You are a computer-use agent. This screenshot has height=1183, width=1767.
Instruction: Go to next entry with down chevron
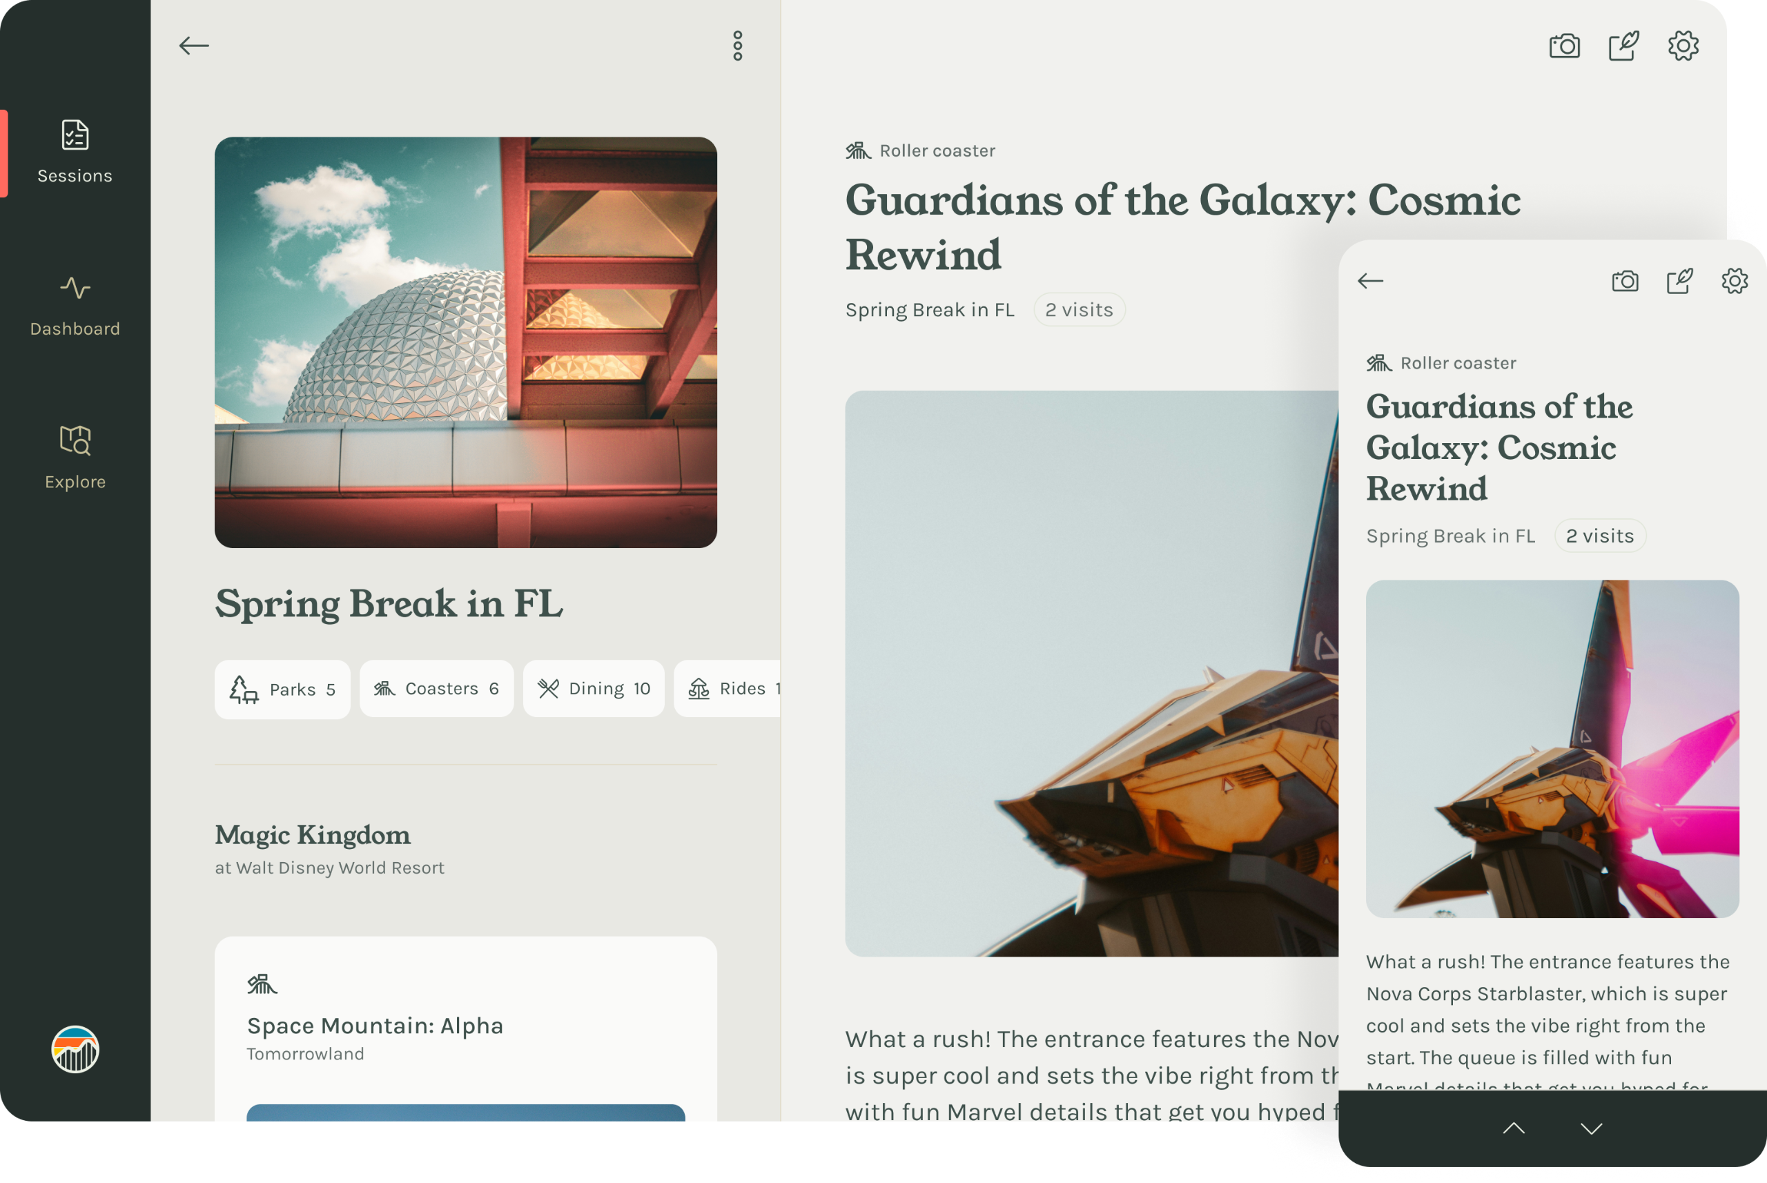coord(1591,1128)
